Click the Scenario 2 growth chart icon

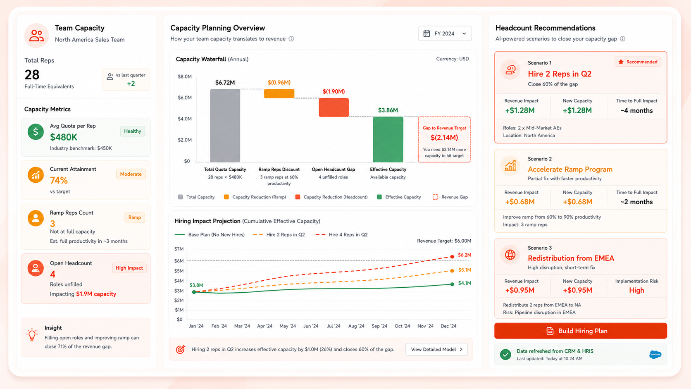coord(510,165)
